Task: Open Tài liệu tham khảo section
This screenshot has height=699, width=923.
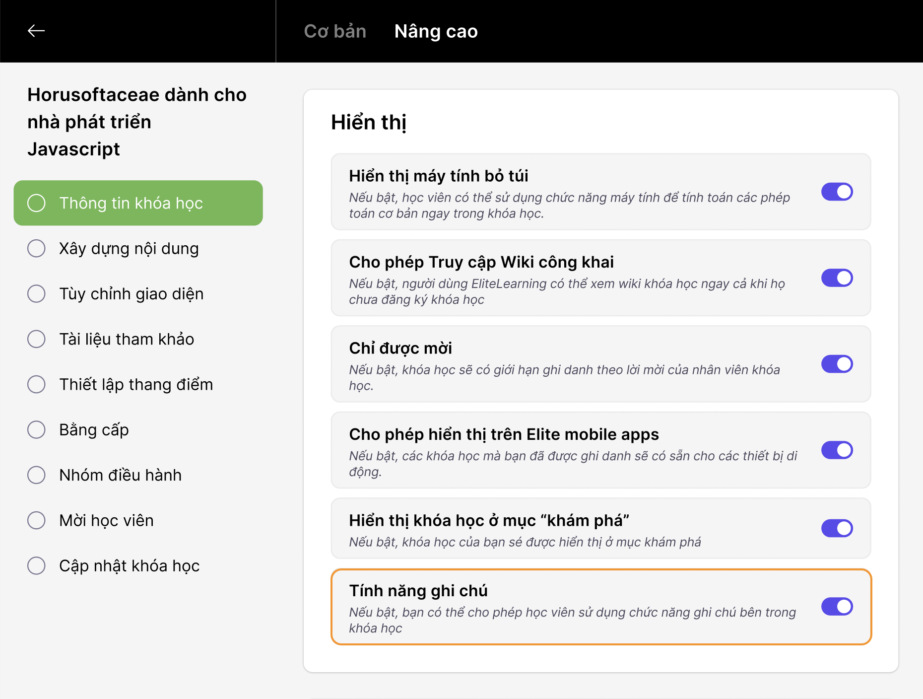Action: tap(138, 339)
